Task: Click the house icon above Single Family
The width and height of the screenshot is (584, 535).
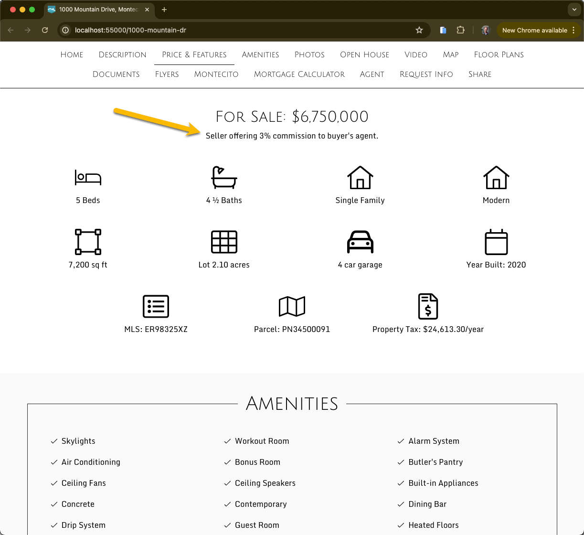Action: click(x=360, y=177)
